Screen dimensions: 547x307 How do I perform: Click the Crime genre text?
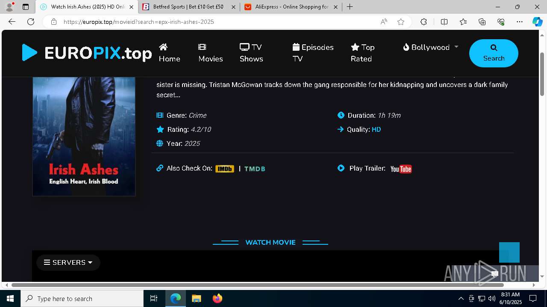tap(197, 115)
